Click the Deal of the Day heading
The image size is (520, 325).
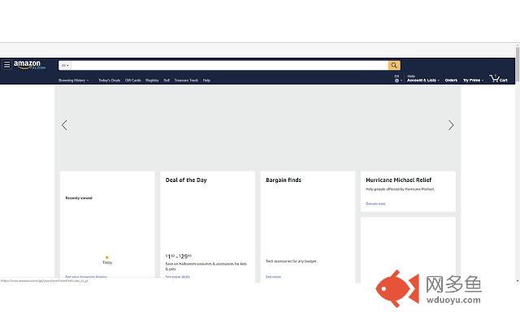(186, 180)
